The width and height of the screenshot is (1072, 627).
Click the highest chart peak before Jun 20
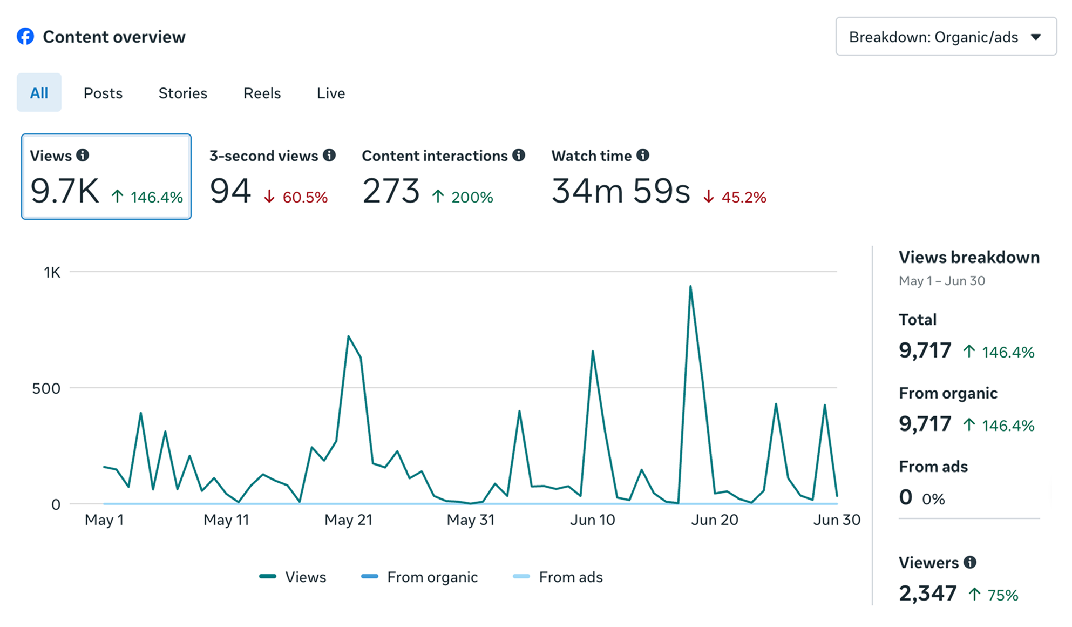tap(690, 286)
